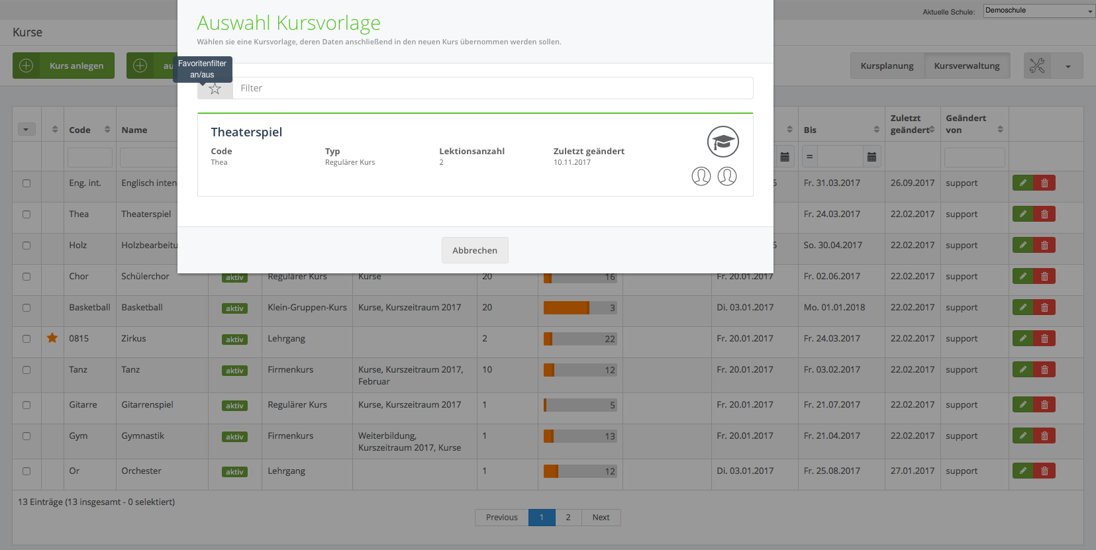Open the Aktuelle Schule dropdown
The image size is (1096, 550).
pyautogui.click(x=1039, y=11)
